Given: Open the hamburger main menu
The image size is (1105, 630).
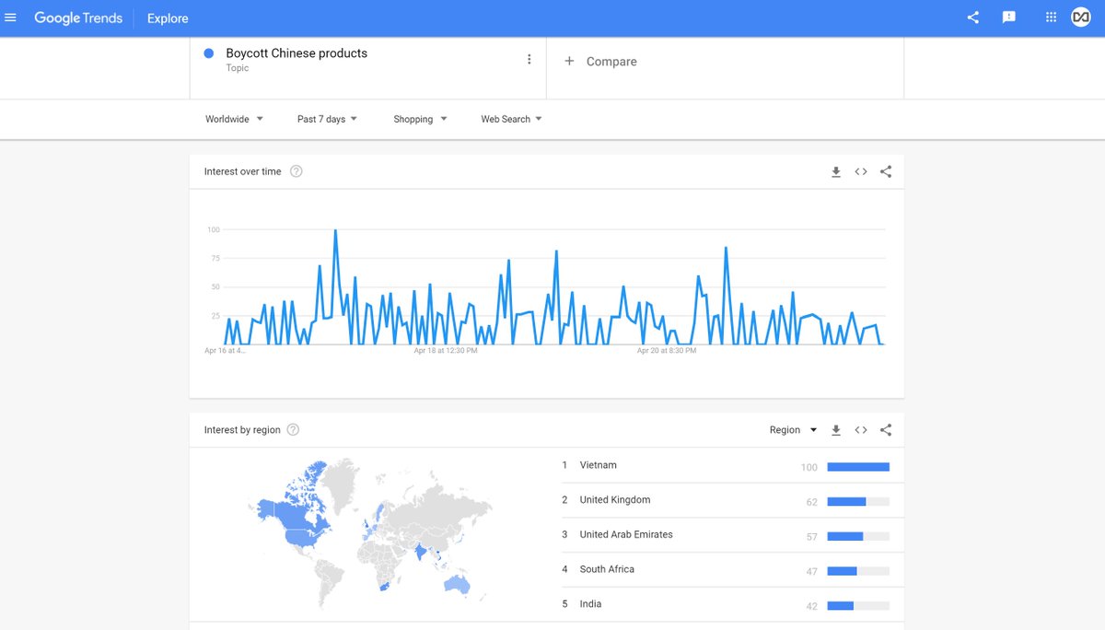Looking at the screenshot, I should tap(11, 17).
